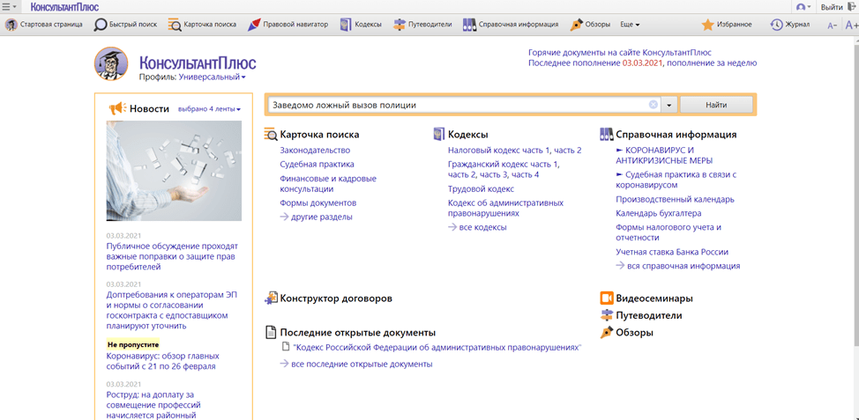The height and width of the screenshot is (420, 859).
Task: Open news feeds selector выбрано 4 ленты
Action: [209, 109]
